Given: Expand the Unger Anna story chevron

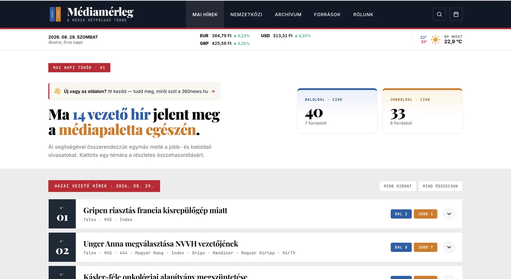Looking at the screenshot, I should coord(449,247).
